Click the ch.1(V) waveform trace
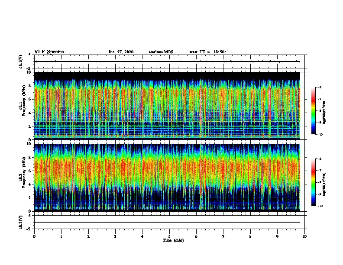The height and width of the screenshot is (265, 343). pyautogui.click(x=168, y=61)
